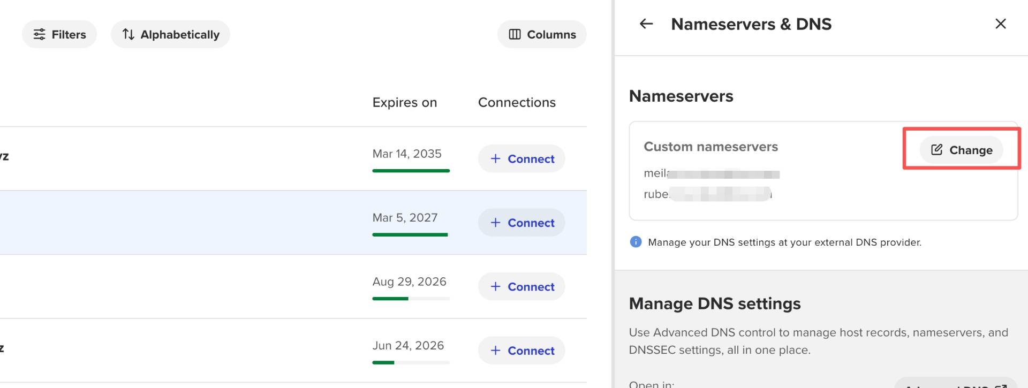
Task: Open the Columns chooser
Action: 542,34
